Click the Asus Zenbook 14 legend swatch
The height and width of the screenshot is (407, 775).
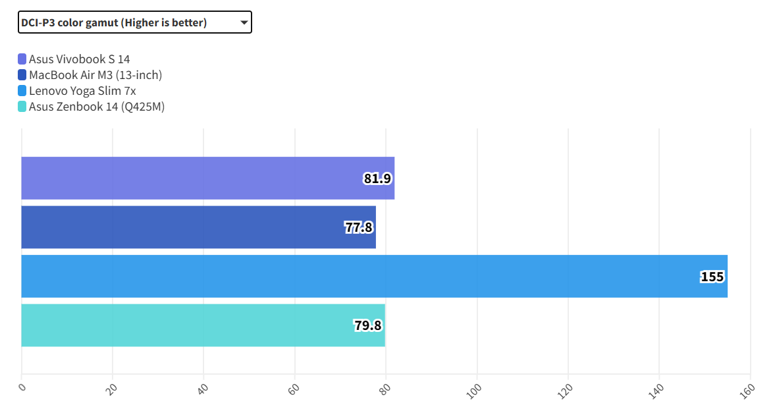[22, 107]
